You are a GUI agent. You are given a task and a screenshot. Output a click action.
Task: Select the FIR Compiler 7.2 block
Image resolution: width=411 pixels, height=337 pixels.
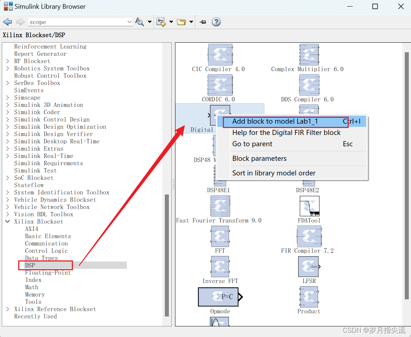pyautogui.click(x=309, y=236)
